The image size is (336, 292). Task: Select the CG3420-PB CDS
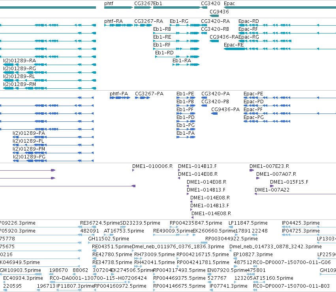[x=204, y=106]
